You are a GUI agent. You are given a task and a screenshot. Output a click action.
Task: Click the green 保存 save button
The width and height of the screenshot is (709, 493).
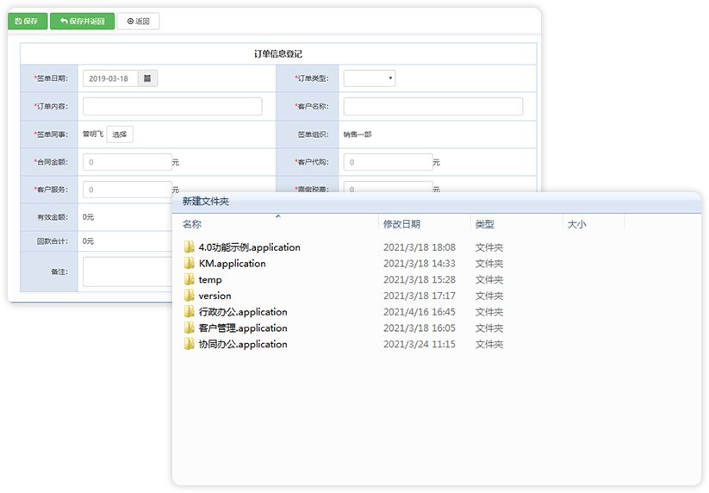(x=27, y=22)
